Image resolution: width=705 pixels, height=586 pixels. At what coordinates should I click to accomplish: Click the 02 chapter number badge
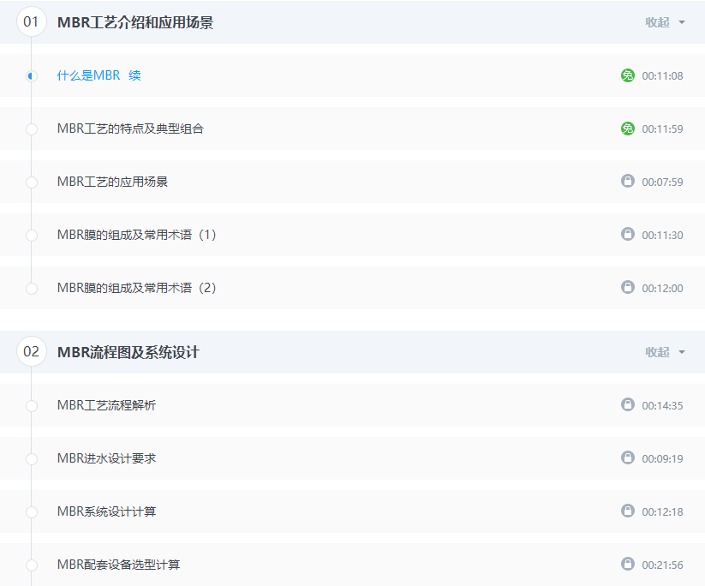(x=32, y=351)
